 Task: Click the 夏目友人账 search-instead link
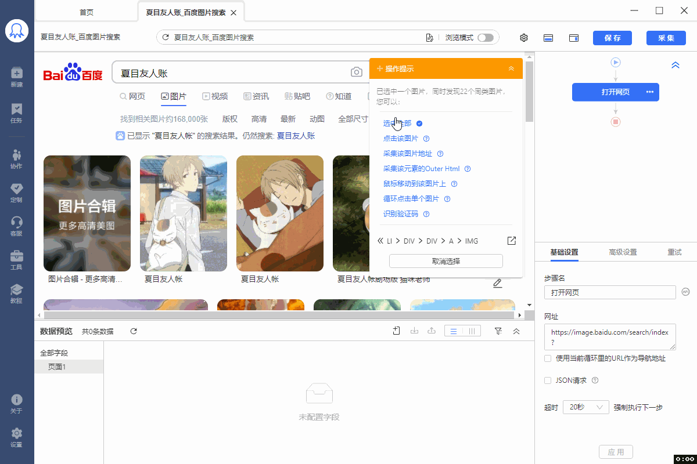tap(296, 136)
